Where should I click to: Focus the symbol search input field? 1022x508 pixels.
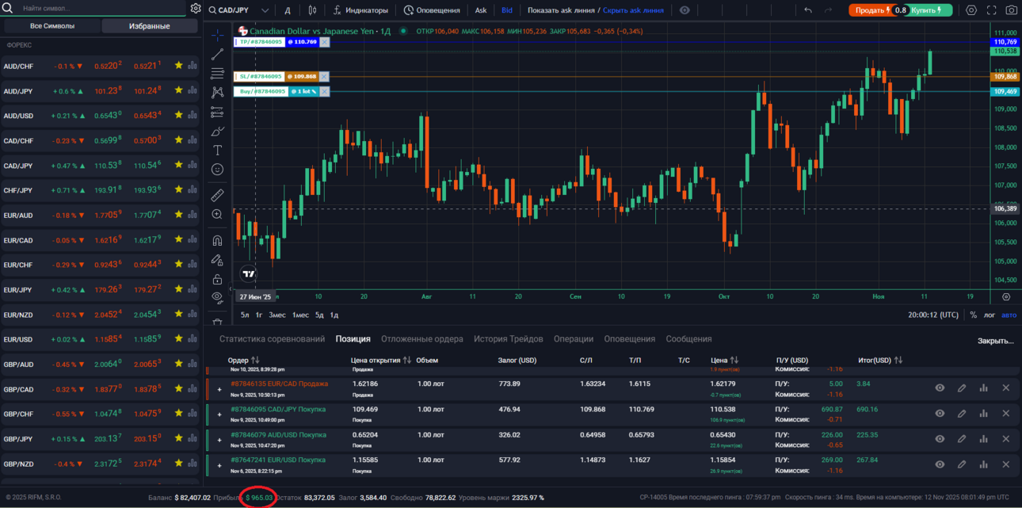pos(95,9)
